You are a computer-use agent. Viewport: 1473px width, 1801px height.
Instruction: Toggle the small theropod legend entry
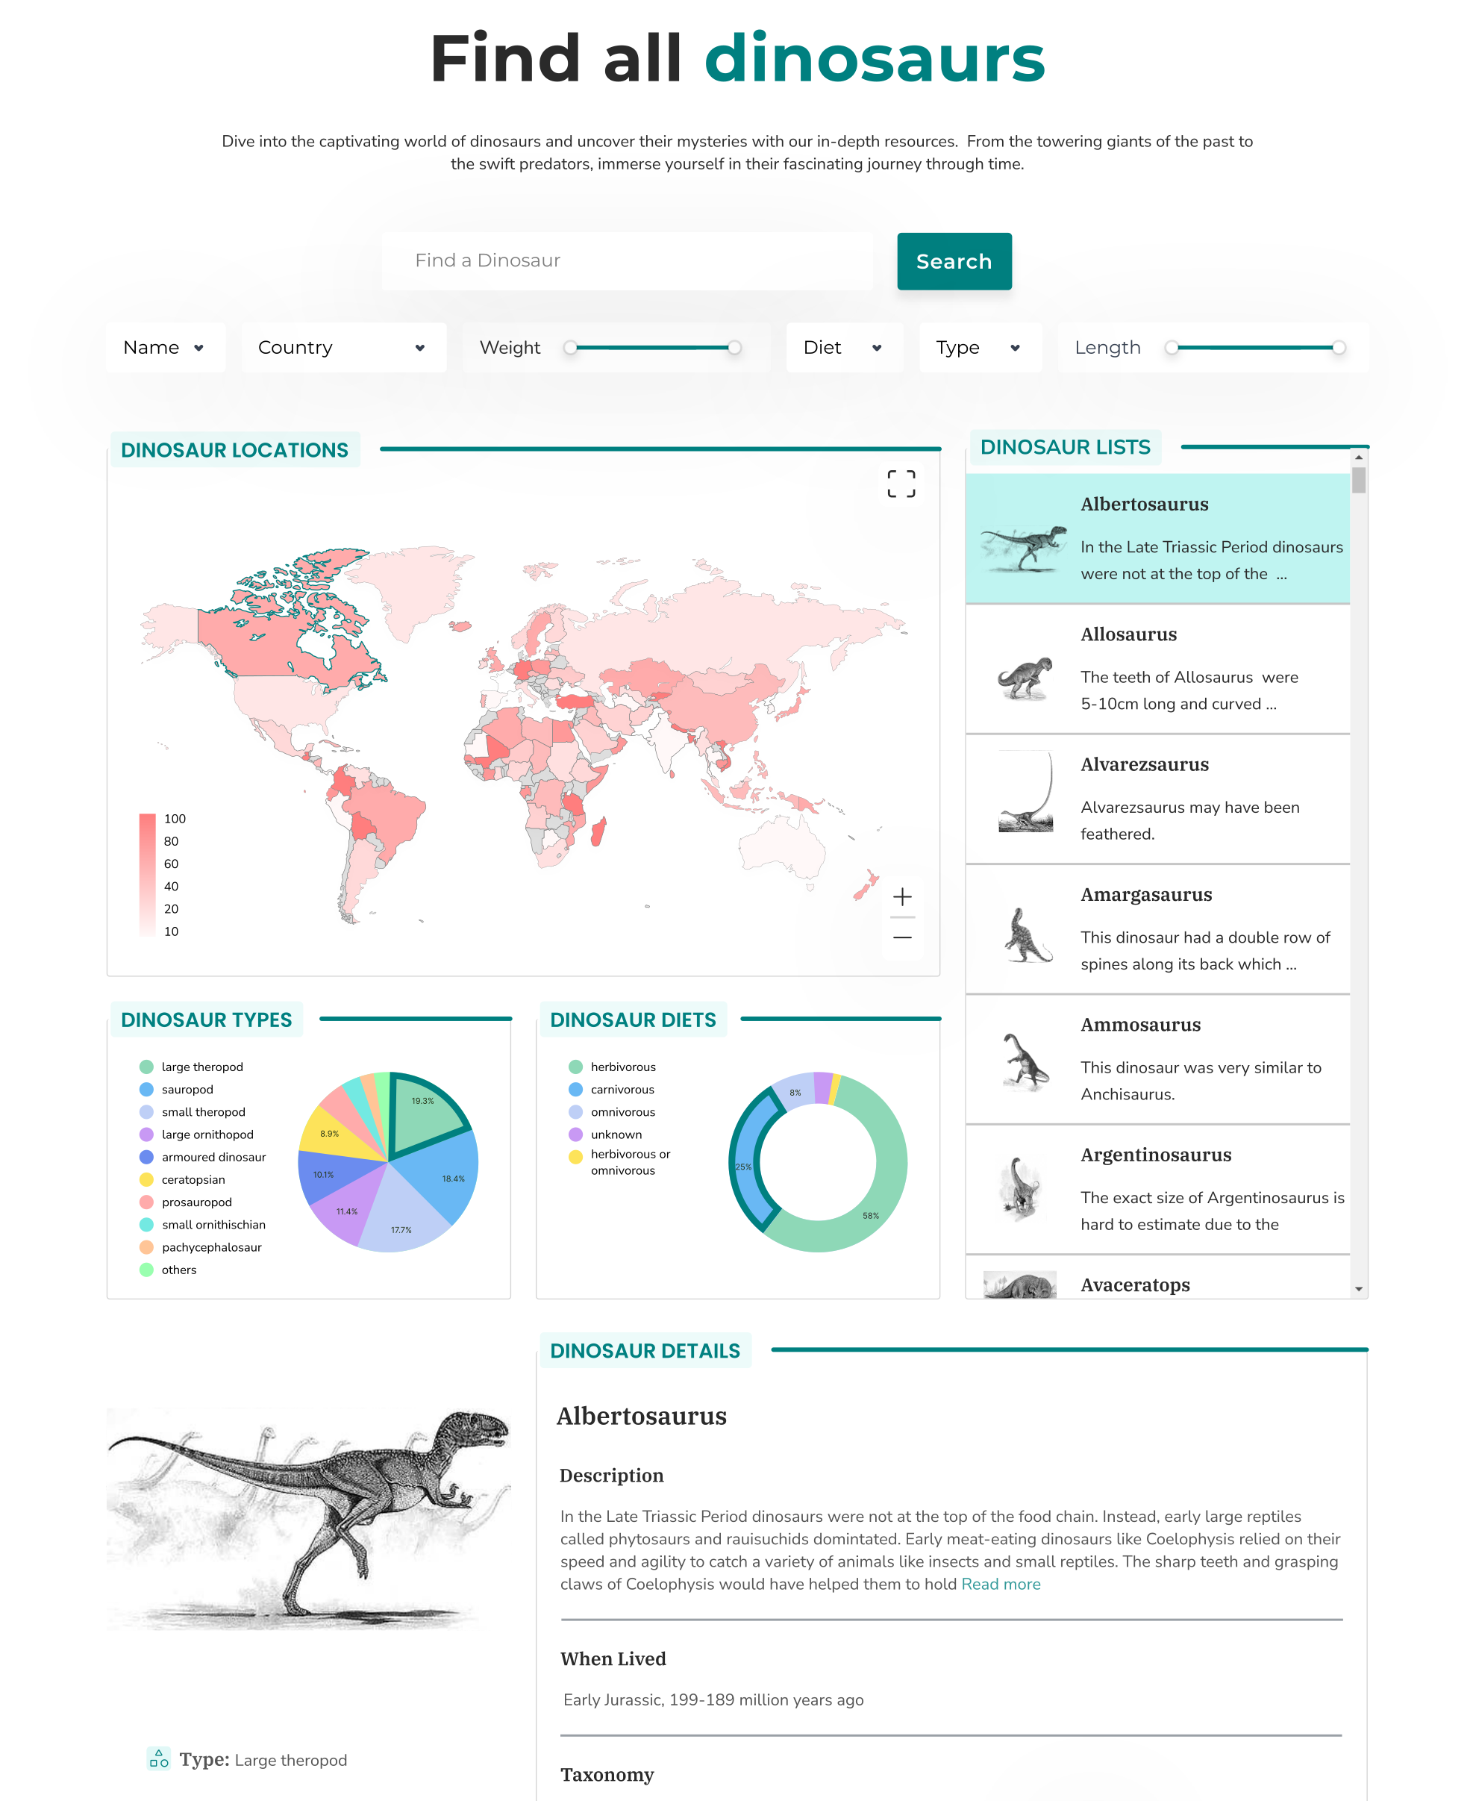[193, 1112]
